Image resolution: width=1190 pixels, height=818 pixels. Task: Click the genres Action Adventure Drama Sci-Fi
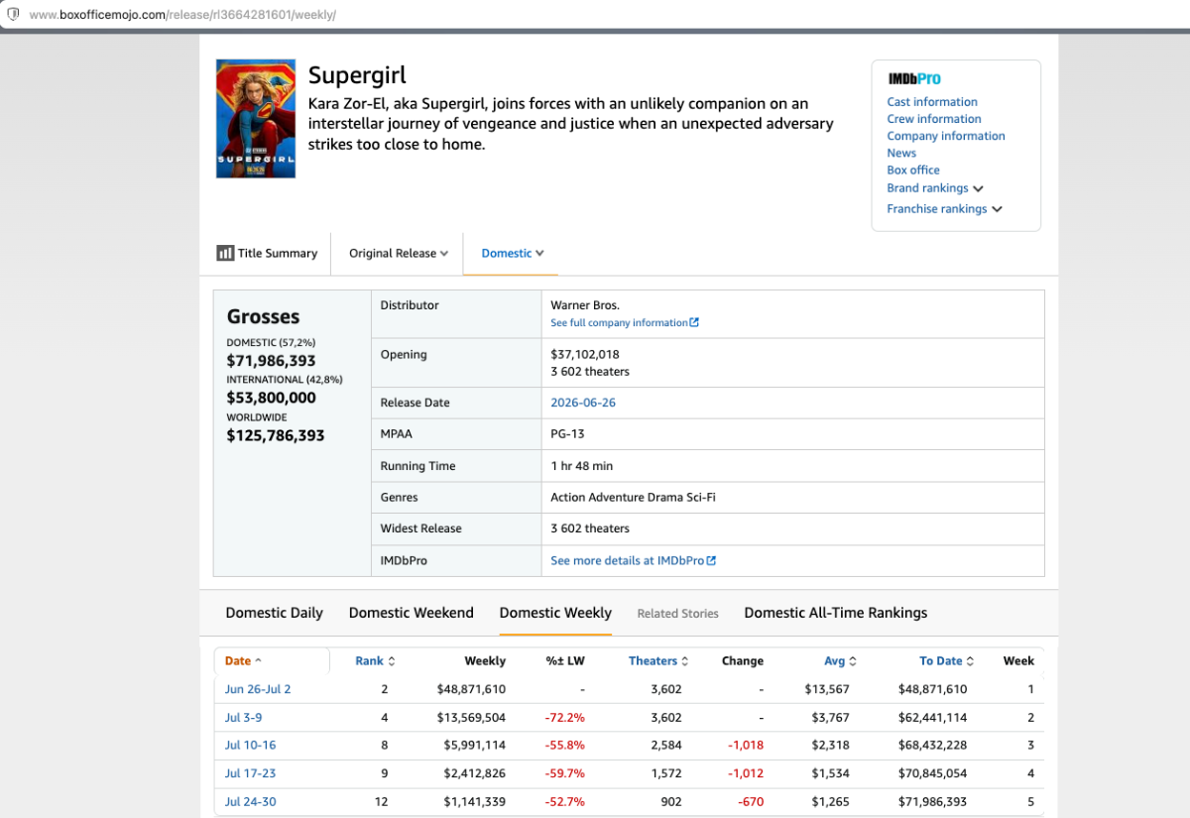pyautogui.click(x=633, y=498)
